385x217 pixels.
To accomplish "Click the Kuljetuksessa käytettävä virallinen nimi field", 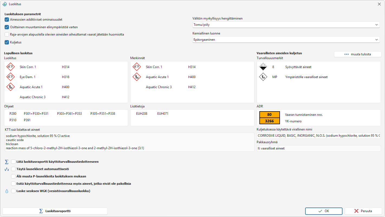I will tap(319, 135).
